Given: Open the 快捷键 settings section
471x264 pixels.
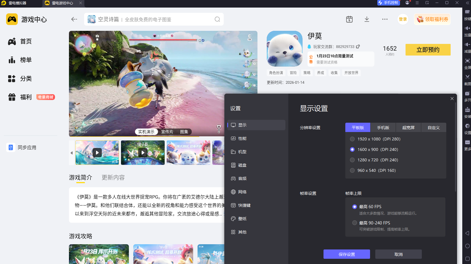Looking at the screenshot, I should tap(256, 205).
